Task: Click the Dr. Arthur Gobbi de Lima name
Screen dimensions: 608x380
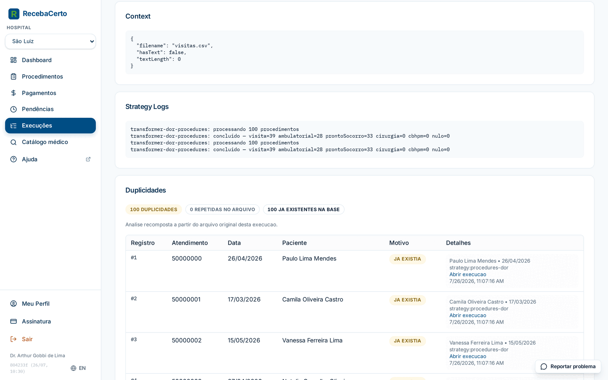Action: tap(38, 356)
